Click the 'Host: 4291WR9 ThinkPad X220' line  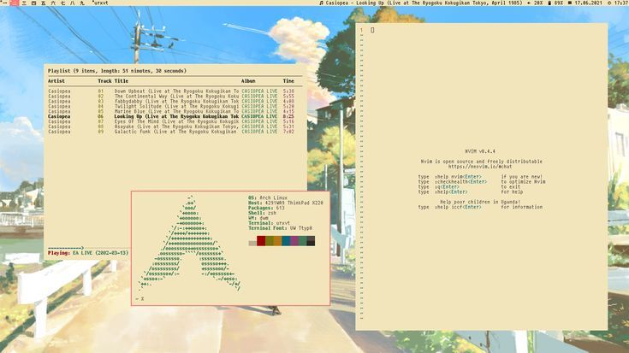point(286,203)
